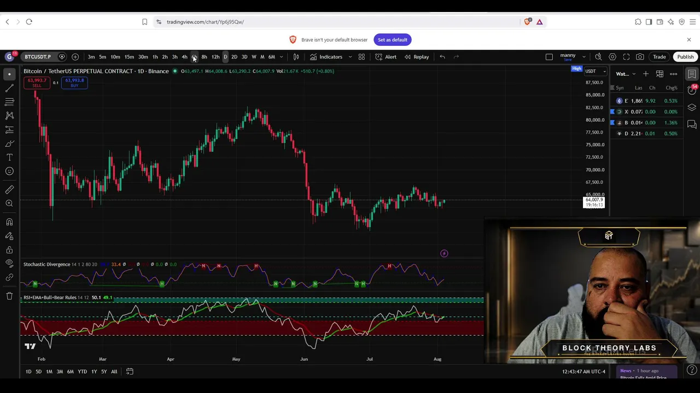
Task: Select the crosshair cursor tool
Action: click(x=9, y=74)
